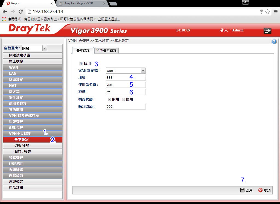Click the 取消 cancel button

(265, 190)
